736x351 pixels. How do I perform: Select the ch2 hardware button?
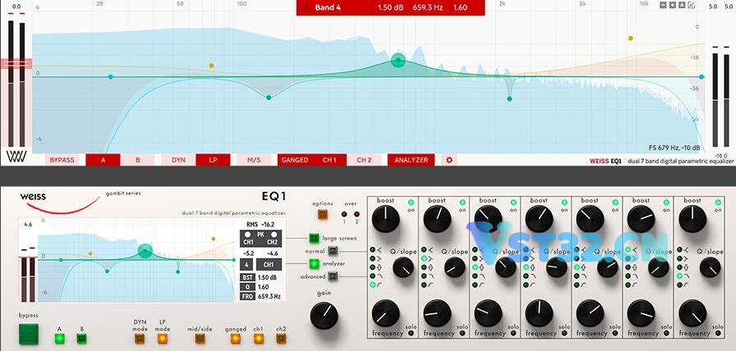pos(281,339)
